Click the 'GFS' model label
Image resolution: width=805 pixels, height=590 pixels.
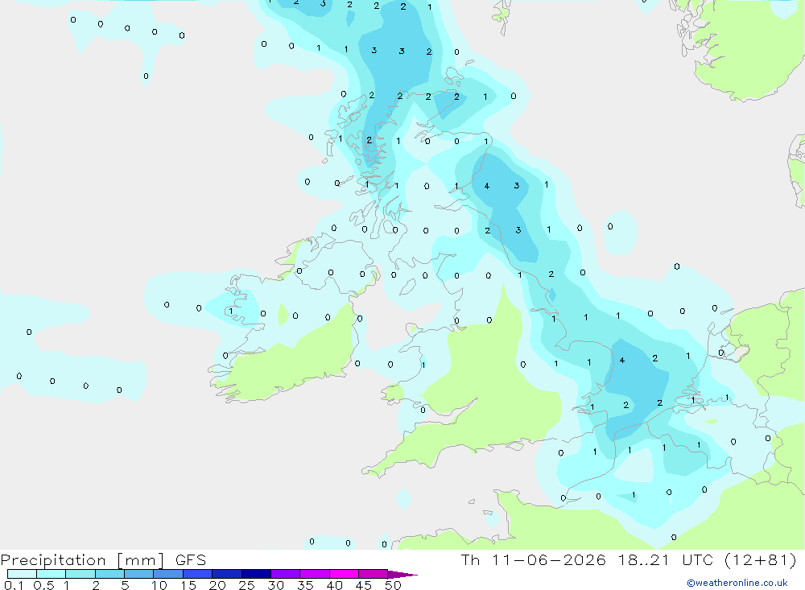pos(191,559)
